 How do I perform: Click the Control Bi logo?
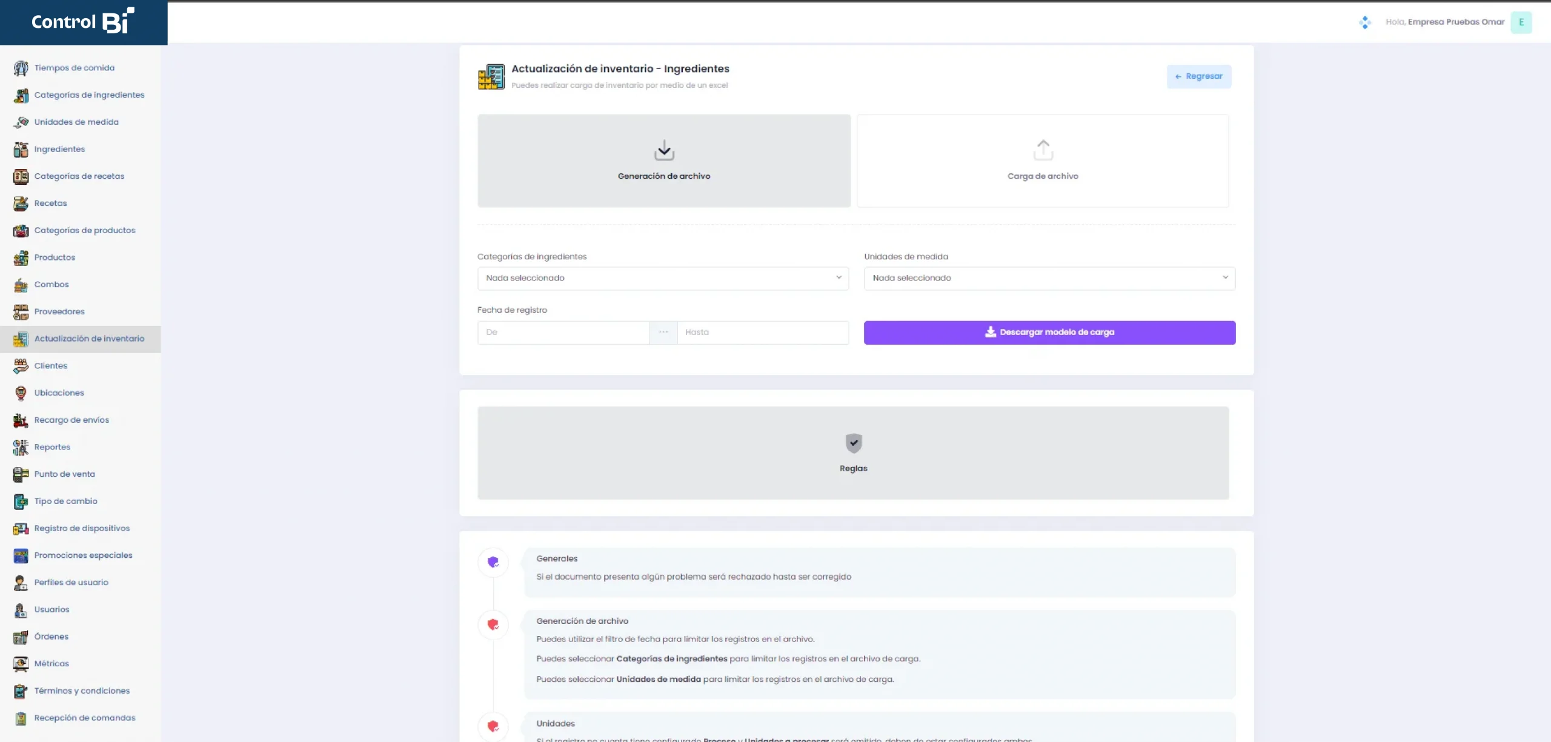pyautogui.click(x=83, y=21)
